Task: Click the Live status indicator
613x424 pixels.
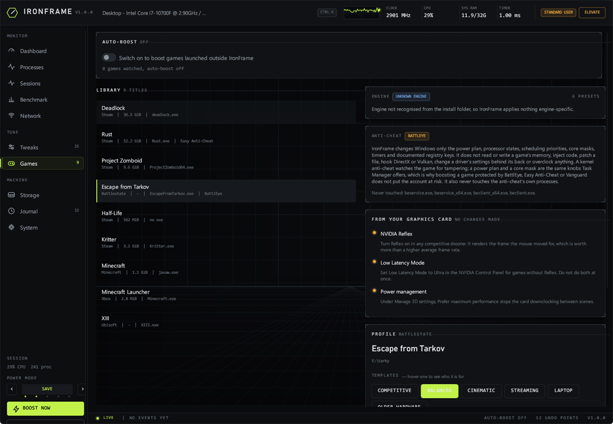Action: 105,418
